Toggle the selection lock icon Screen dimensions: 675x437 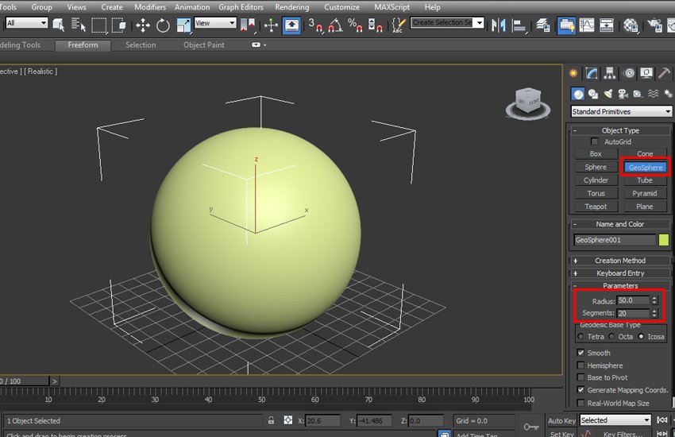click(x=272, y=420)
